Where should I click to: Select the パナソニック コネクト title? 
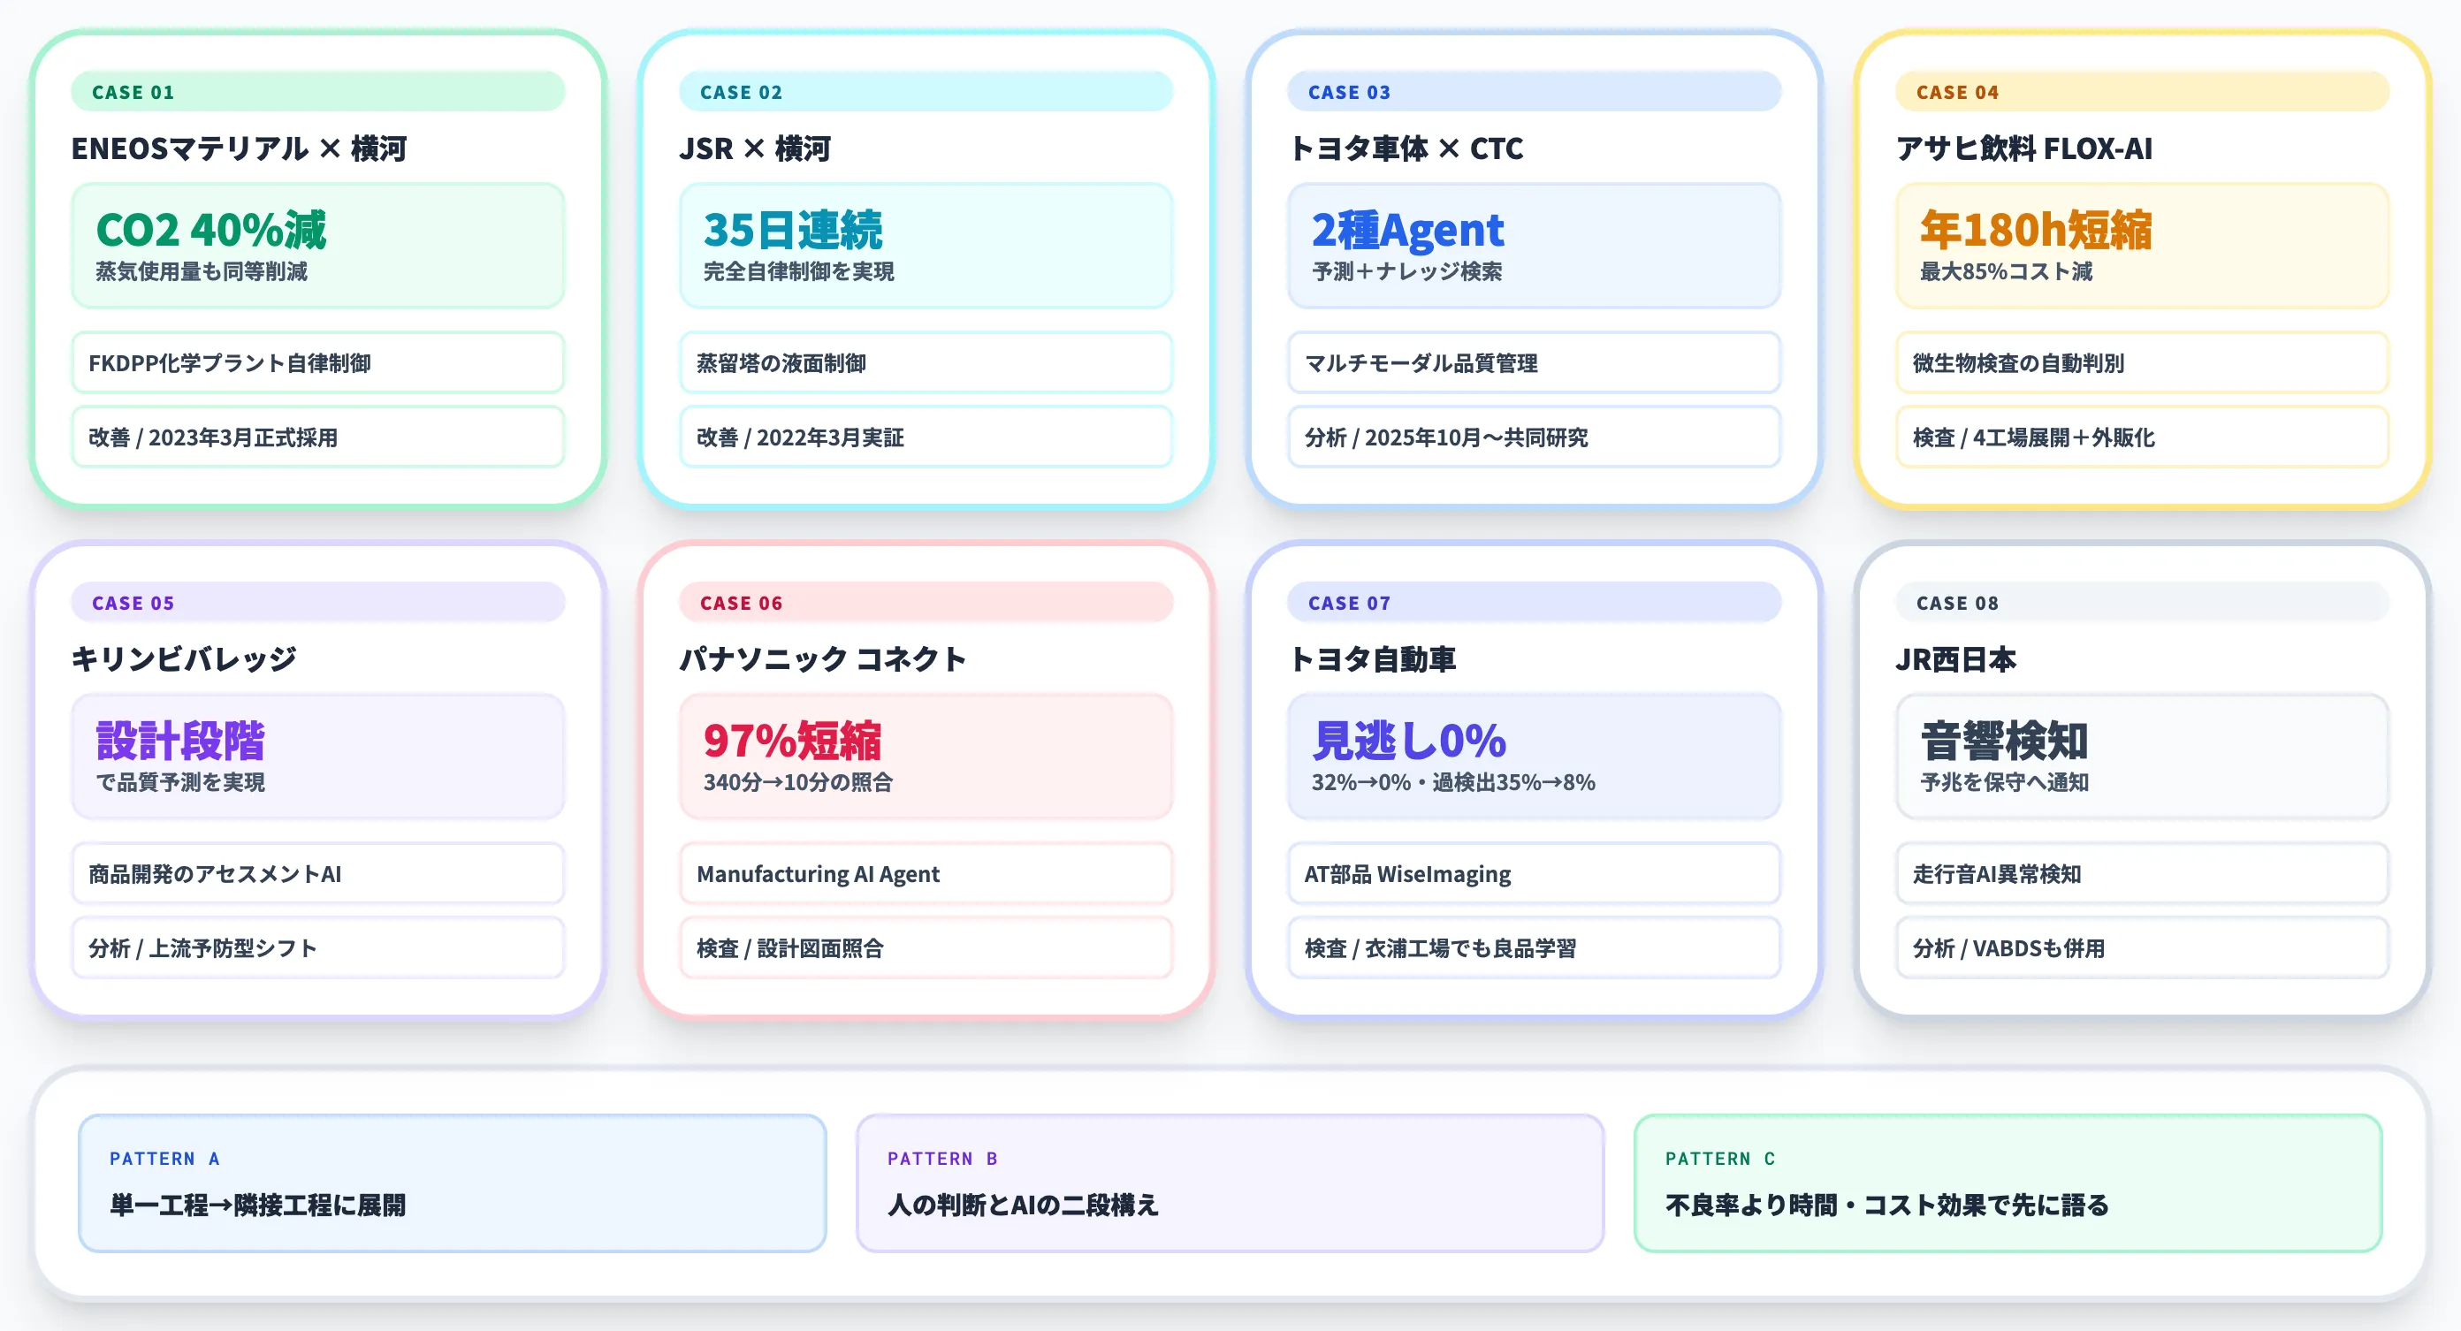[823, 659]
